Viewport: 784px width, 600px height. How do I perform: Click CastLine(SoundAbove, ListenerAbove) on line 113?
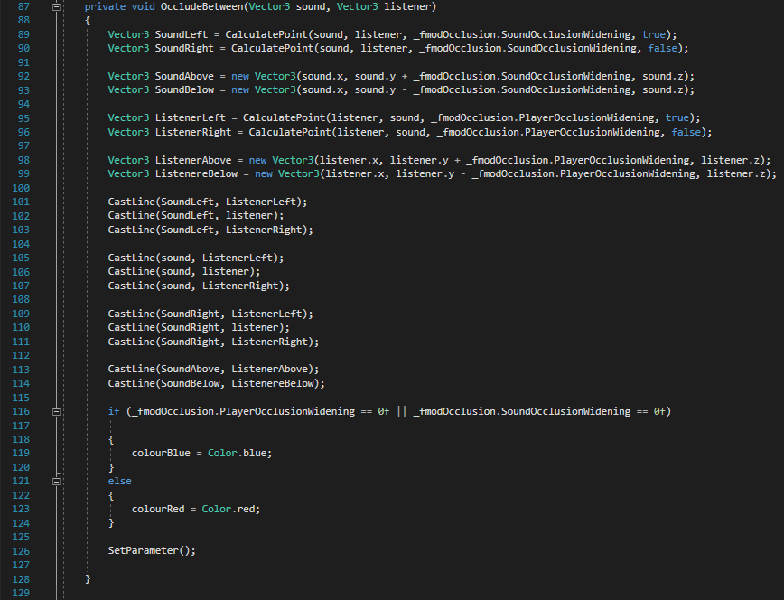click(213, 370)
